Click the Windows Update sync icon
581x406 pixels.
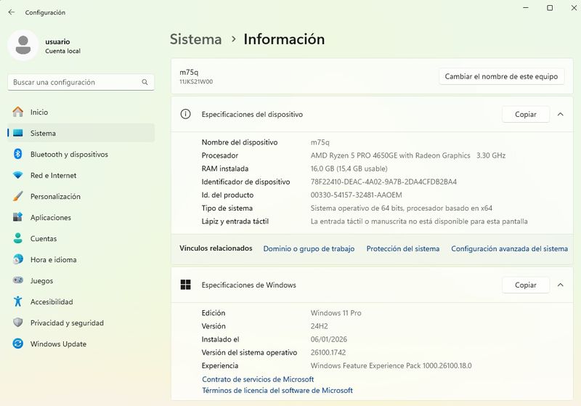(17, 344)
